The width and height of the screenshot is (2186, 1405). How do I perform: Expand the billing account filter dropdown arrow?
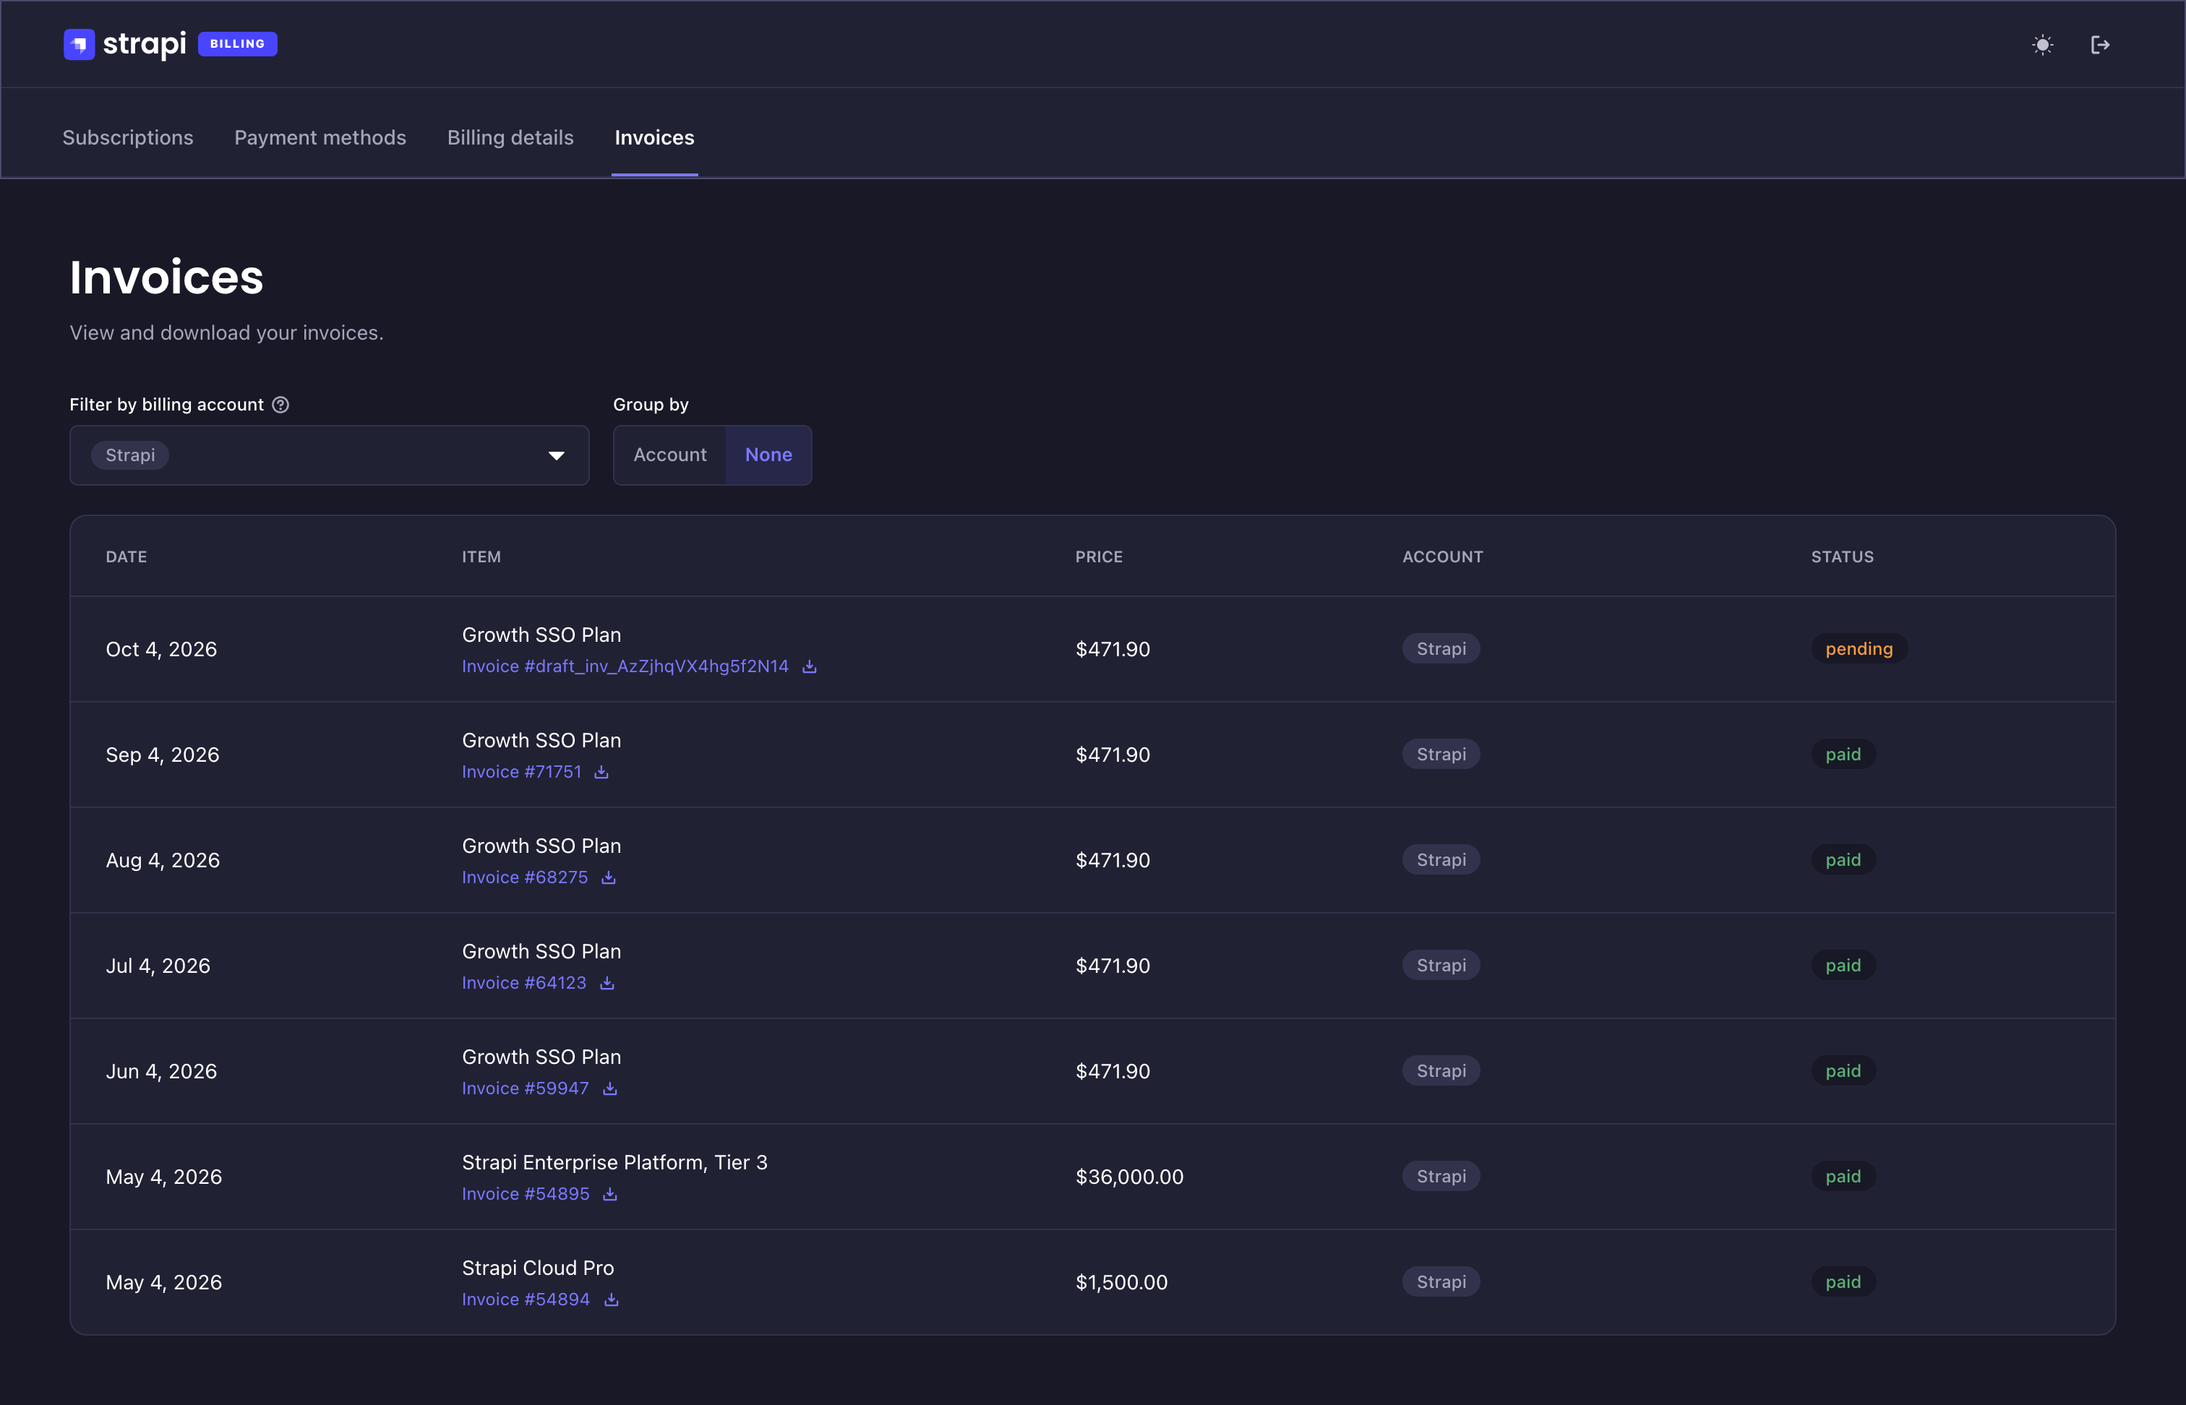(557, 455)
